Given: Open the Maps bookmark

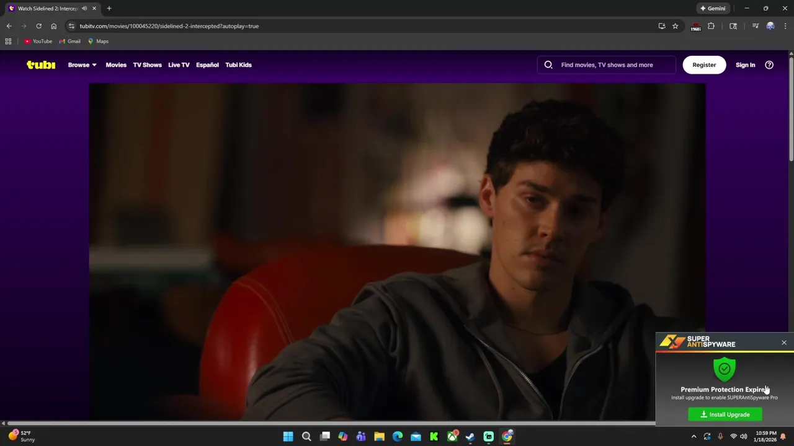Looking at the screenshot, I should tap(98, 42).
